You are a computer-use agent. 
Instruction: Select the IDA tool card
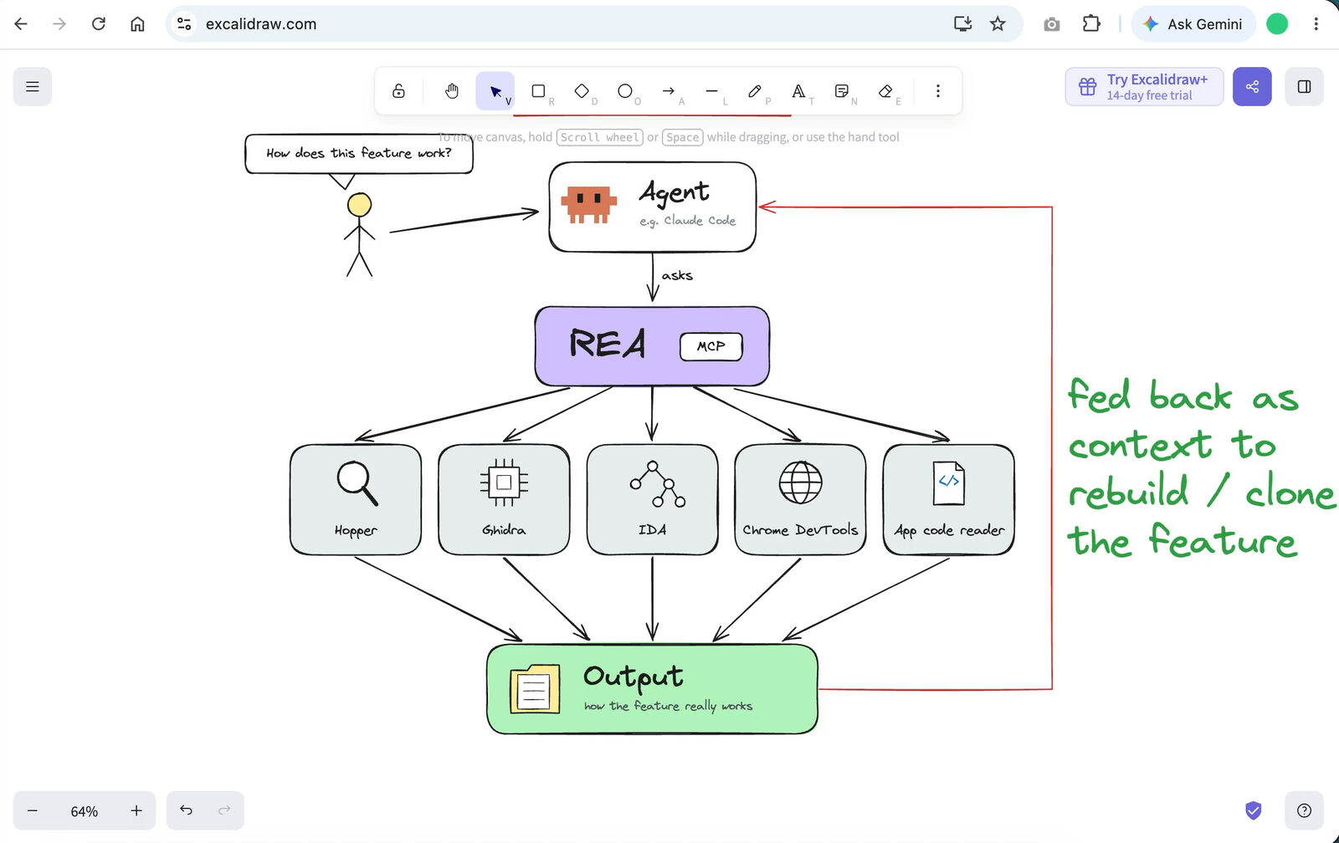click(653, 499)
